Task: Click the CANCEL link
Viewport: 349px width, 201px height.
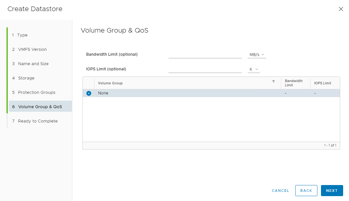Action: click(x=280, y=191)
